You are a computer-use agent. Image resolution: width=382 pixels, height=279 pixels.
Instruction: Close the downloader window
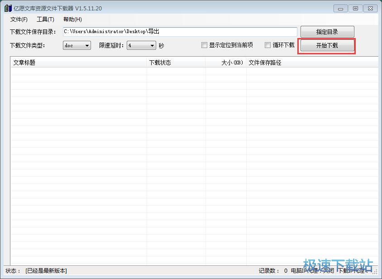[x=370, y=9]
